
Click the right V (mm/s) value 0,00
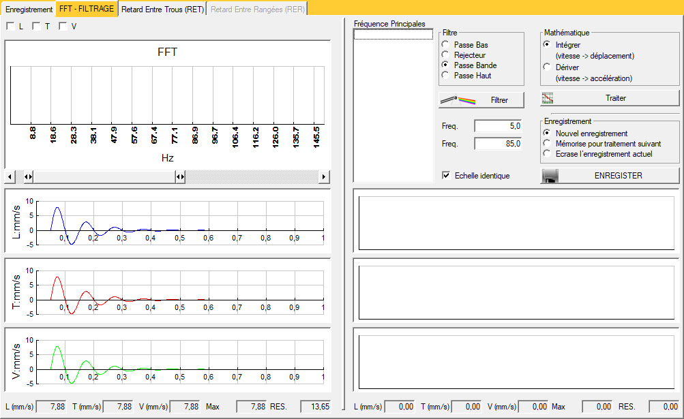[533, 406]
